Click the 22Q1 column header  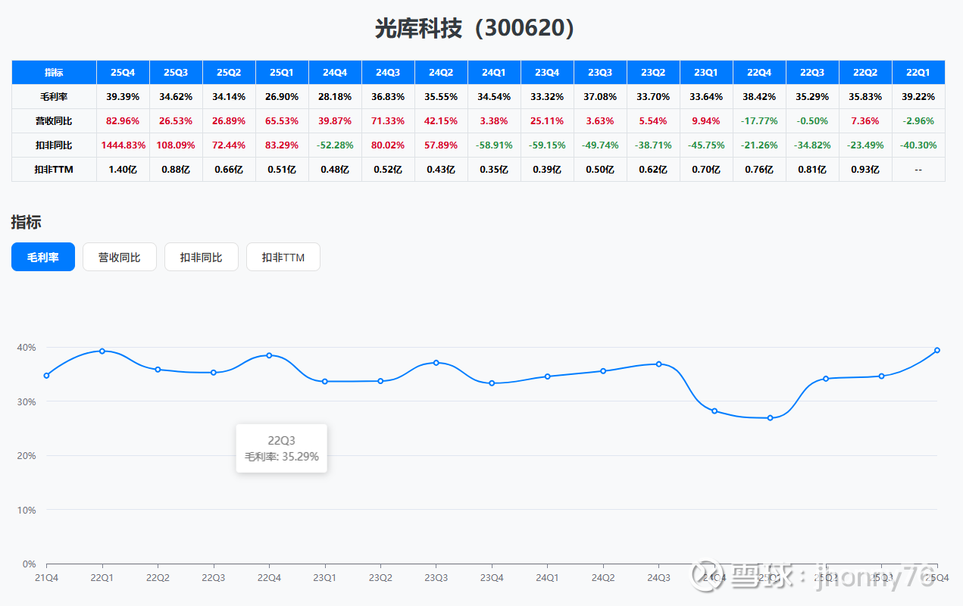click(918, 73)
